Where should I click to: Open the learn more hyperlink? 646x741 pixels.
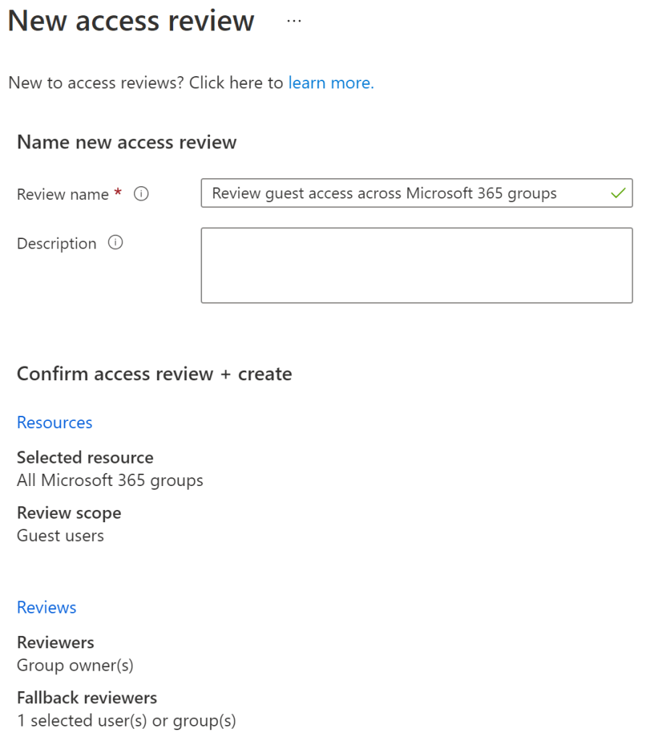click(x=330, y=83)
